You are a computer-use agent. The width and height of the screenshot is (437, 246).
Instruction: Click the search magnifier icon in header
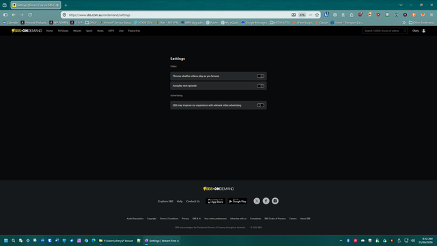coord(405,31)
